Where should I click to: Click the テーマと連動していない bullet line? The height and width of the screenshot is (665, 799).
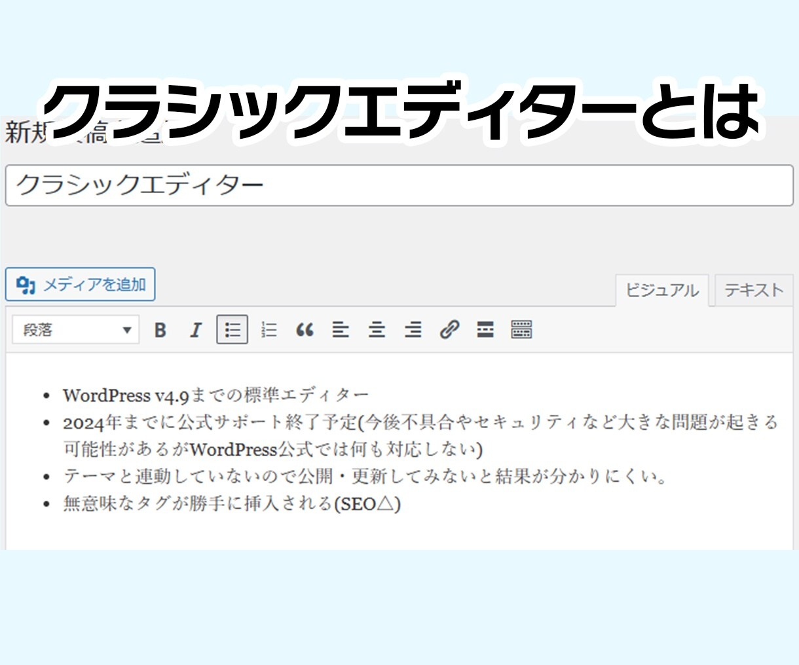click(365, 476)
